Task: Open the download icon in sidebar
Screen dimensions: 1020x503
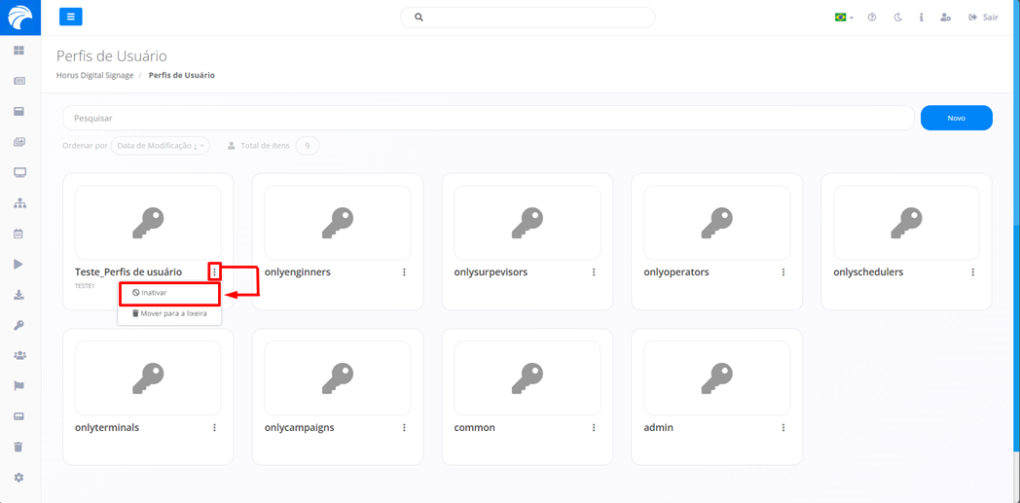Action: click(x=18, y=295)
